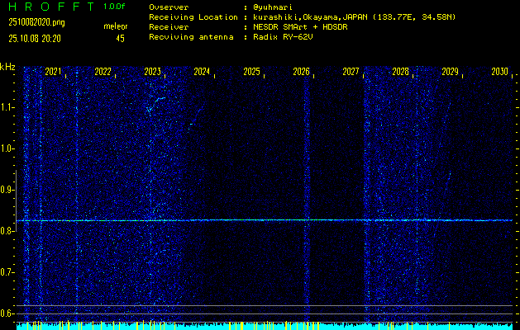Click the Ovserver field label
The height and width of the screenshot is (330, 520).
(169, 7)
